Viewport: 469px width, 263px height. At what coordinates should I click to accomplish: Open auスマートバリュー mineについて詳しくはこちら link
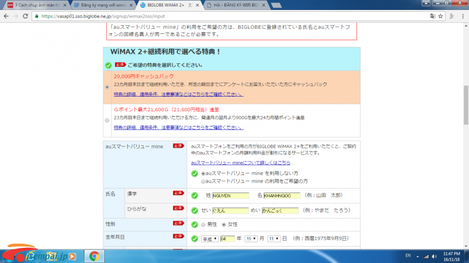pyautogui.click(x=240, y=163)
